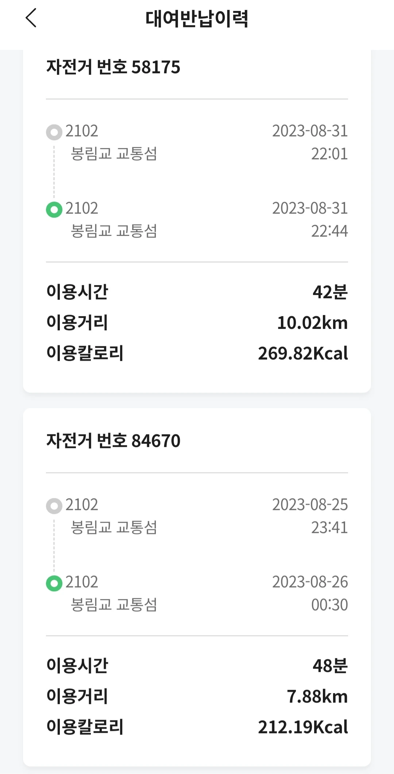The height and width of the screenshot is (774, 394).
Task: Tap gray rental-start marker for bike 84670
Action: pos(54,506)
